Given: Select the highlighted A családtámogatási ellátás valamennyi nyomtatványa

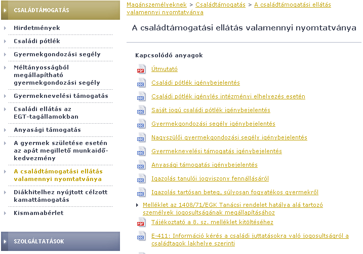Looking at the screenshot, I should [x=58, y=175].
